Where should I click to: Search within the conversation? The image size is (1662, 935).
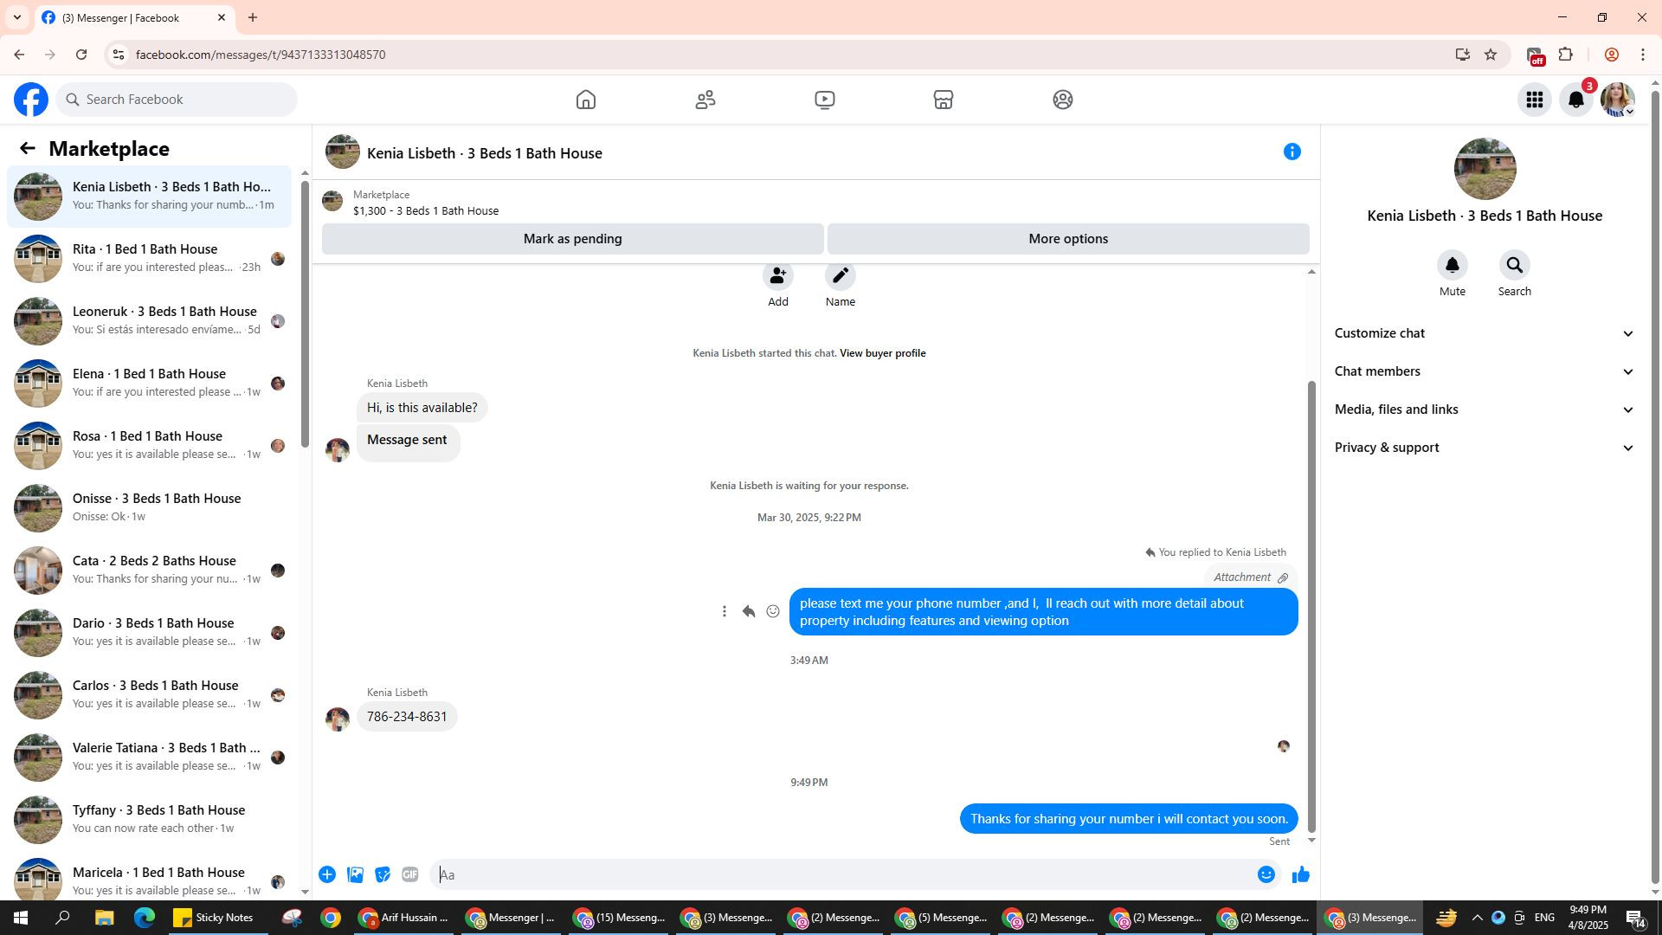click(x=1514, y=266)
